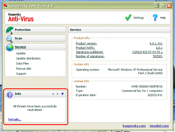Screen dimensions: 175x132
Task: Open Help
Action: tap(163, 18)
